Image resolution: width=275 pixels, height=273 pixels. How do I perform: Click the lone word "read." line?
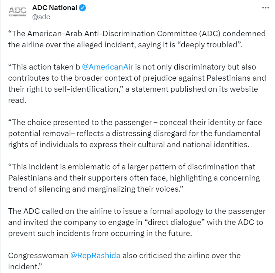(17, 100)
